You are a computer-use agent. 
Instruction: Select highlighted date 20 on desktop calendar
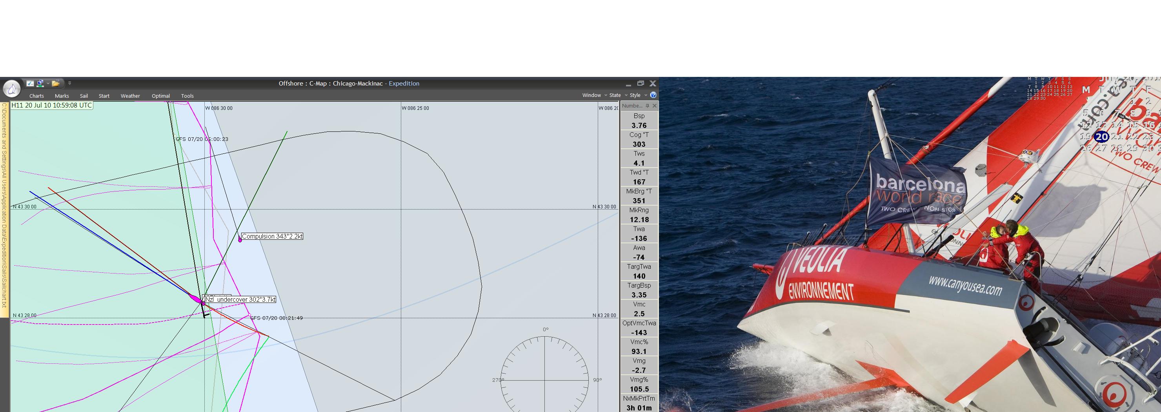[x=1101, y=137]
